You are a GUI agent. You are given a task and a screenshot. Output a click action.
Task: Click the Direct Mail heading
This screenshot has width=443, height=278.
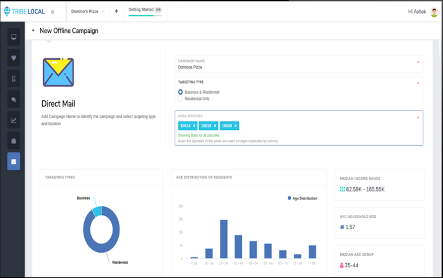(58, 104)
